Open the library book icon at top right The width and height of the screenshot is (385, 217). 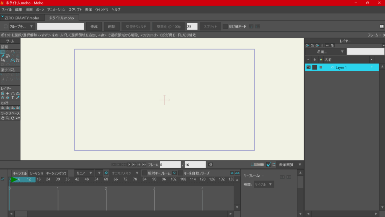[x=382, y=27]
